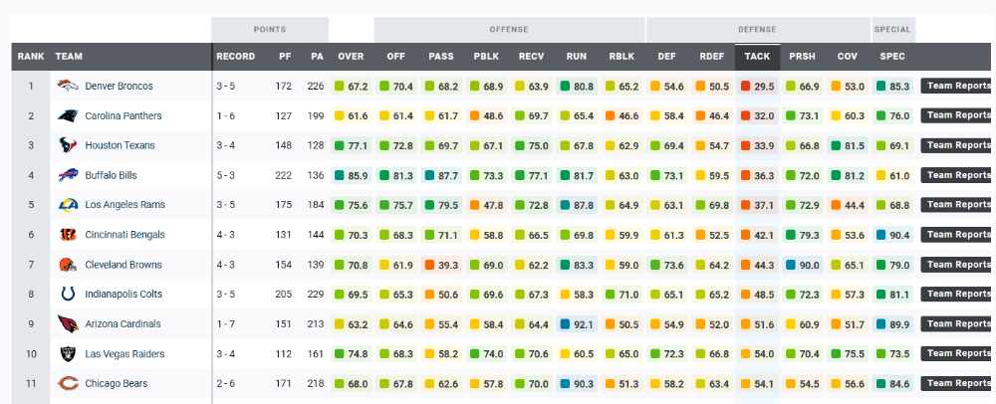Open the Indianapolis Colts team name link
Image resolution: width=996 pixels, height=404 pixels.
124,294
